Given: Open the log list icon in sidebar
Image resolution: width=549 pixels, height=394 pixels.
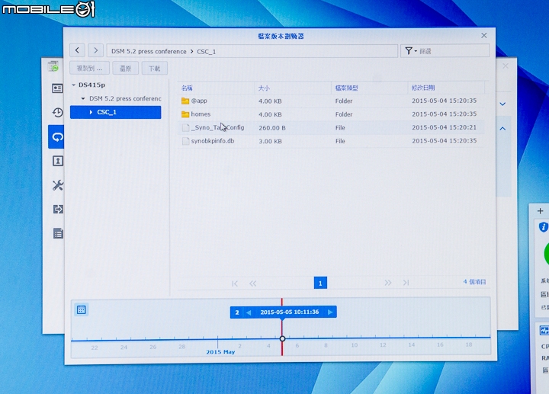Looking at the screenshot, I should coord(58,233).
